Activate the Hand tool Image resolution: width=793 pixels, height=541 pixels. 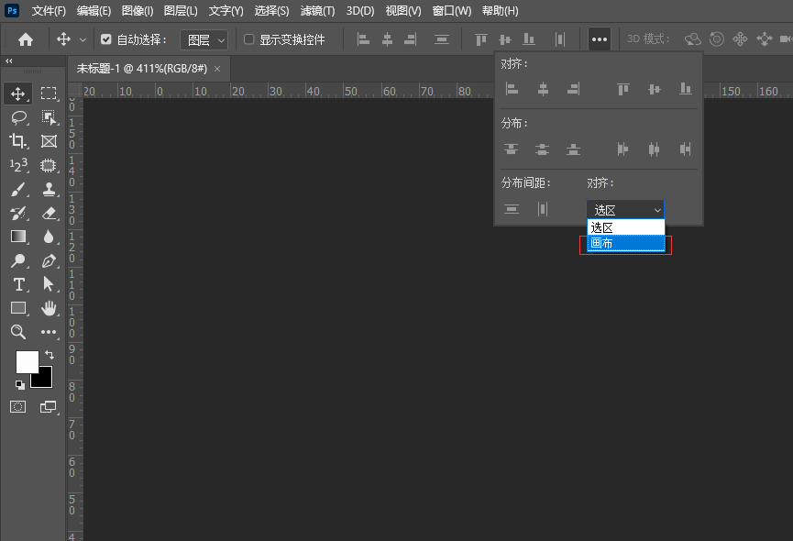(49, 308)
